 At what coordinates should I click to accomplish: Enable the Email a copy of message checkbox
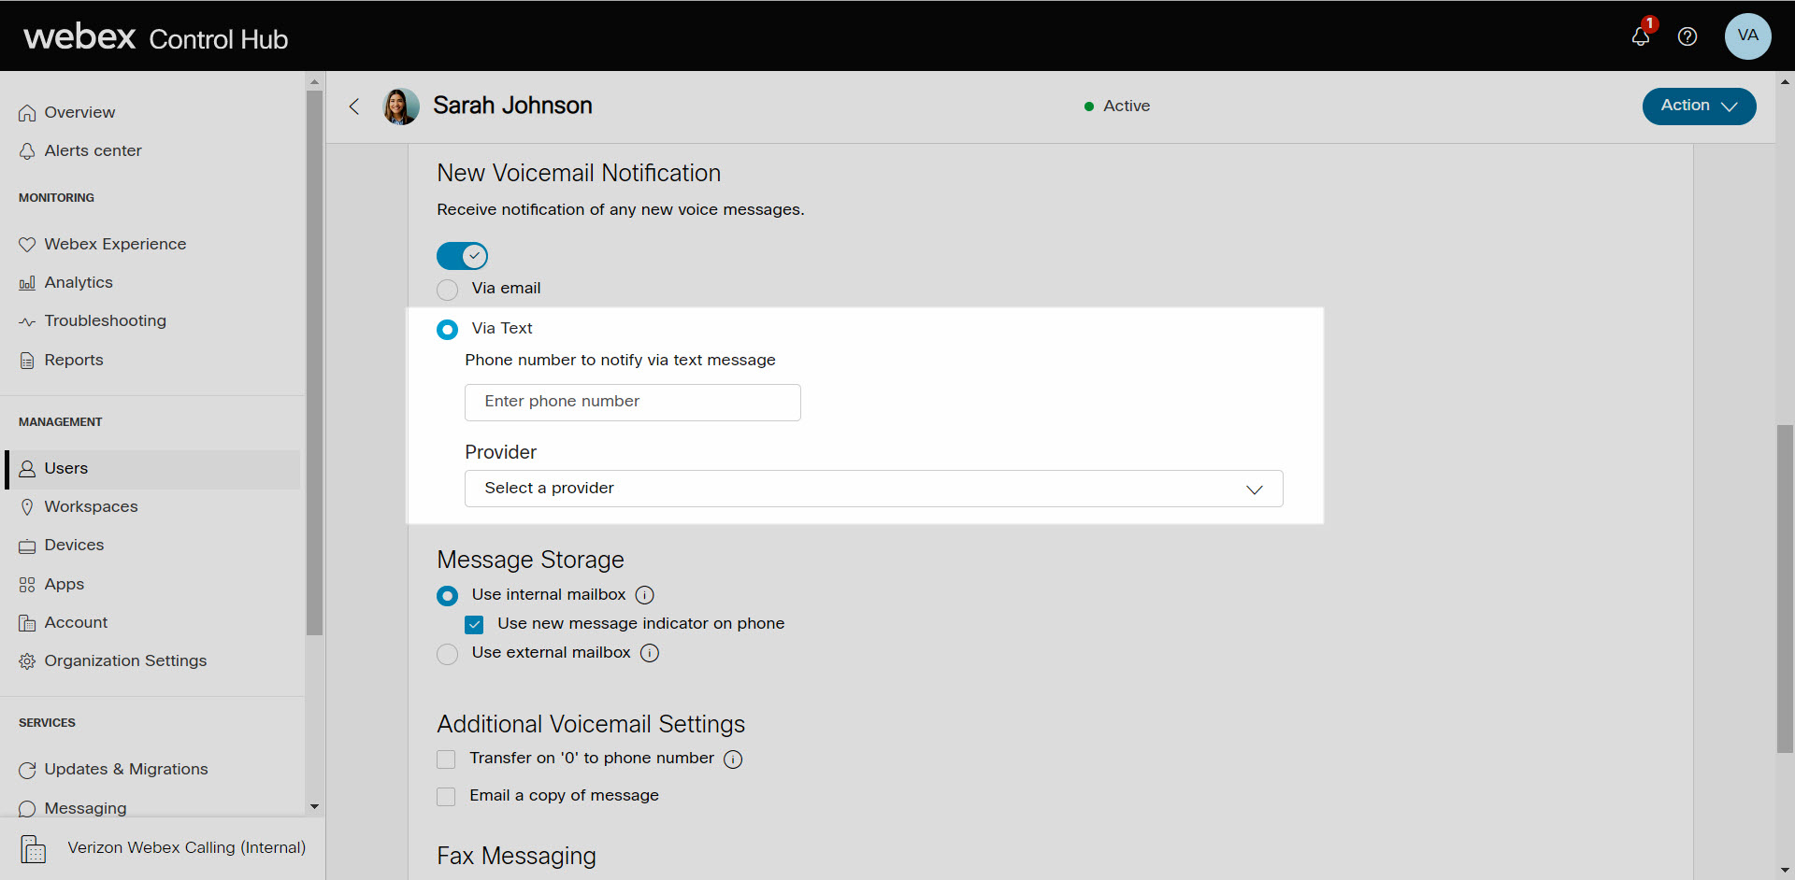445,797
